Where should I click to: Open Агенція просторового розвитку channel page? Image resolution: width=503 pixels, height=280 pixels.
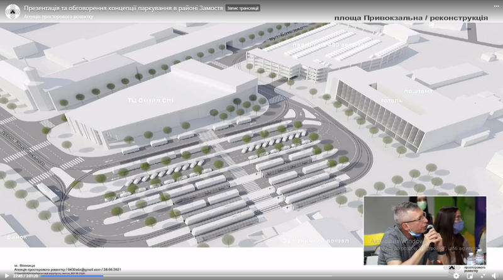(x=58, y=16)
